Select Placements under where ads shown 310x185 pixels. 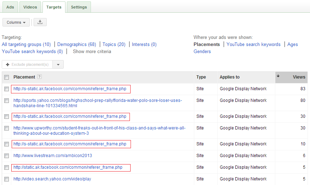pyautogui.click(x=207, y=45)
